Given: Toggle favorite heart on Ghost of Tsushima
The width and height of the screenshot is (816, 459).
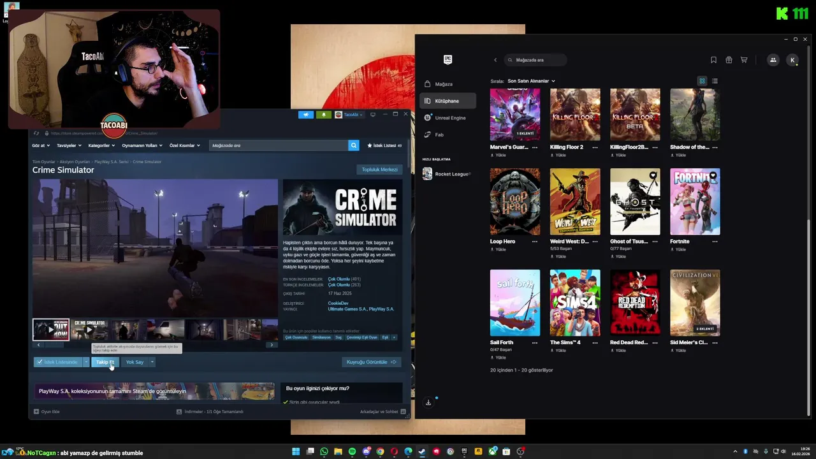Looking at the screenshot, I should point(653,175).
